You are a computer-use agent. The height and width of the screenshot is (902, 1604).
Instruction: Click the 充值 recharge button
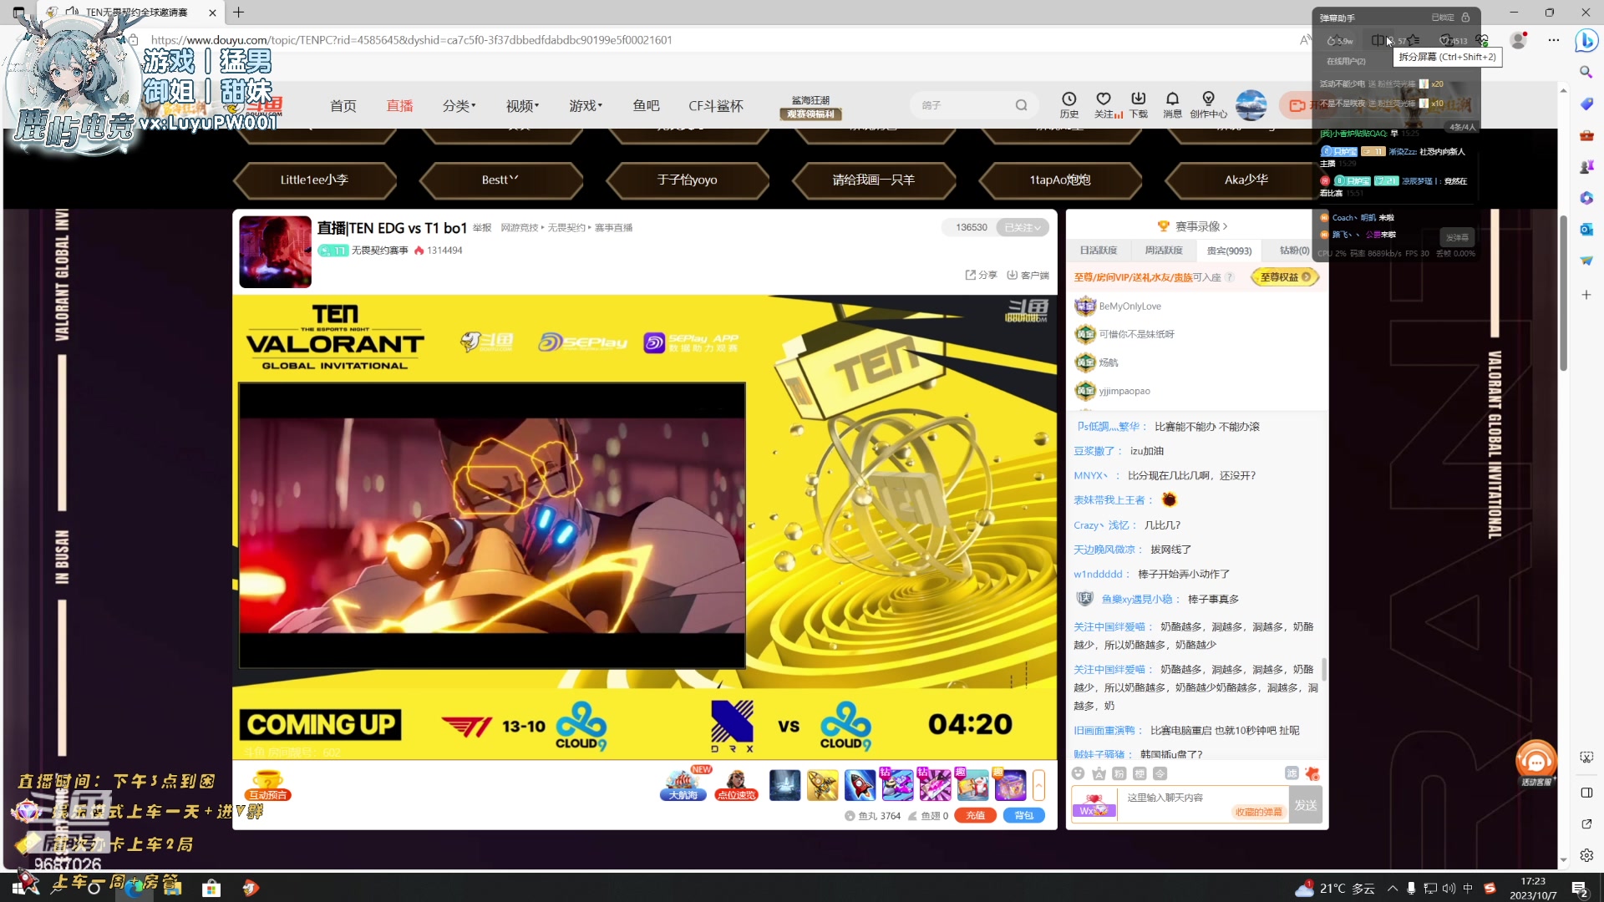976,815
